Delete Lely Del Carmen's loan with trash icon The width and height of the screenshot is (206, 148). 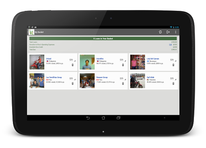173,65
